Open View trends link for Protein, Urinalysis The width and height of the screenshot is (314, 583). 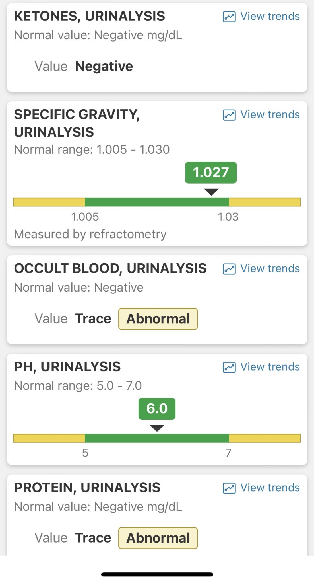coord(270,488)
